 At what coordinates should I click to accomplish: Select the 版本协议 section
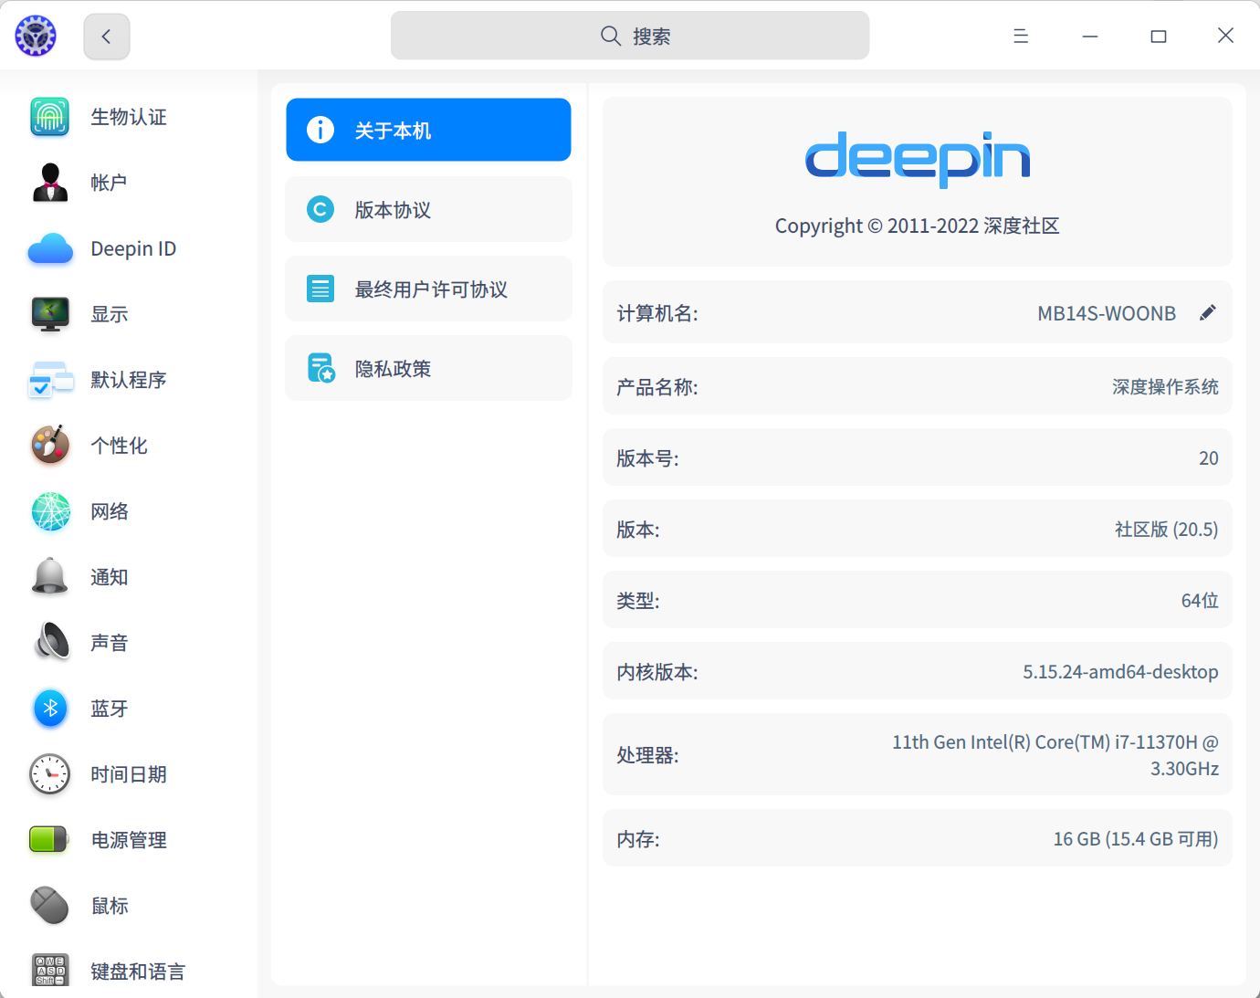pos(427,209)
